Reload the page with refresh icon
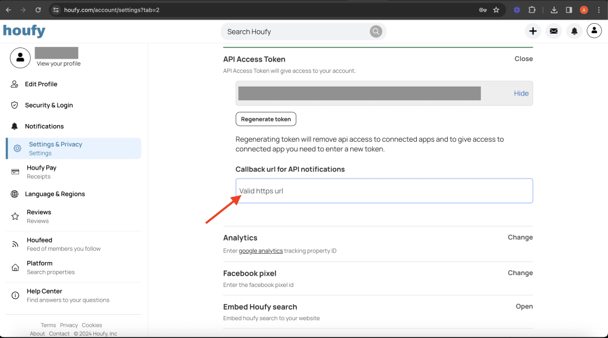Viewport: 608px width, 338px height. [x=38, y=10]
